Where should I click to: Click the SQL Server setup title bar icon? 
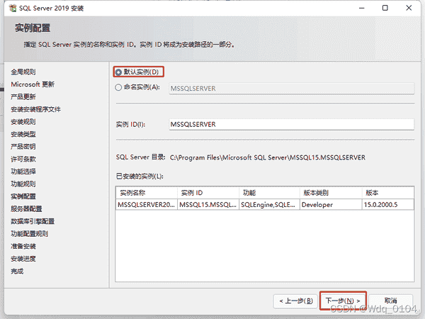10,9
